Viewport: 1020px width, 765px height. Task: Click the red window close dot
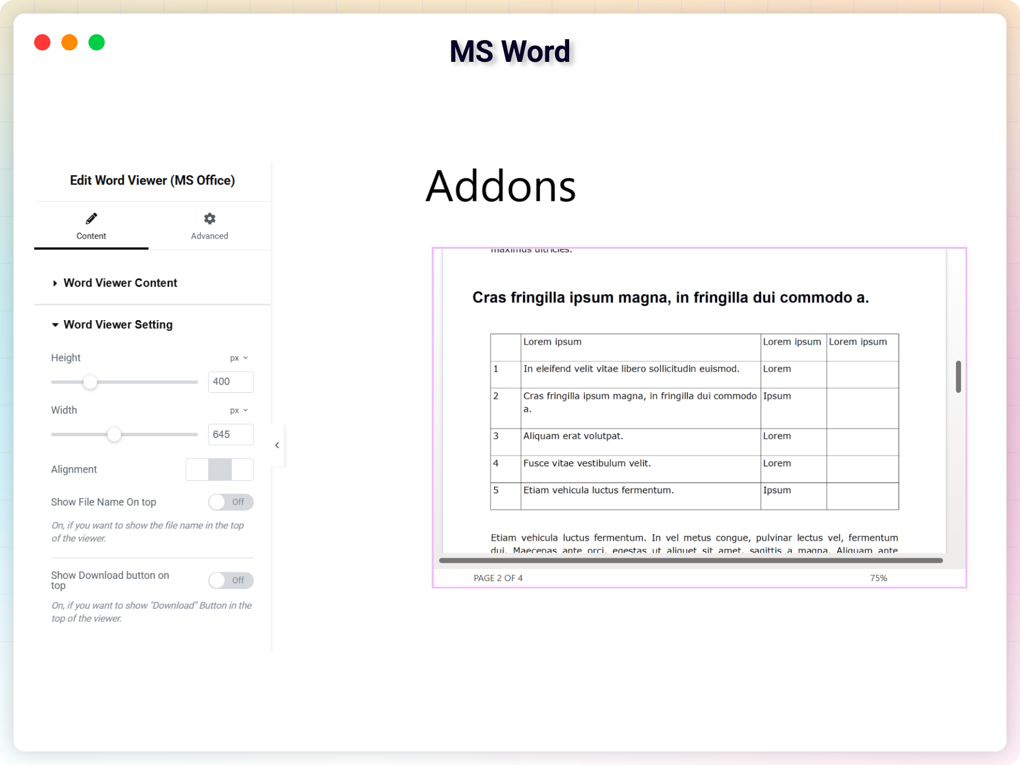(42, 42)
